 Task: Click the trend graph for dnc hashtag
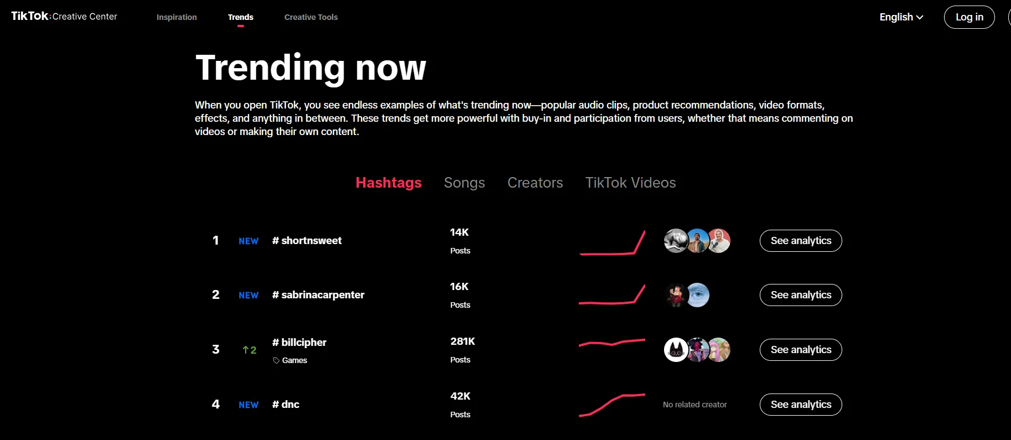pyautogui.click(x=611, y=405)
